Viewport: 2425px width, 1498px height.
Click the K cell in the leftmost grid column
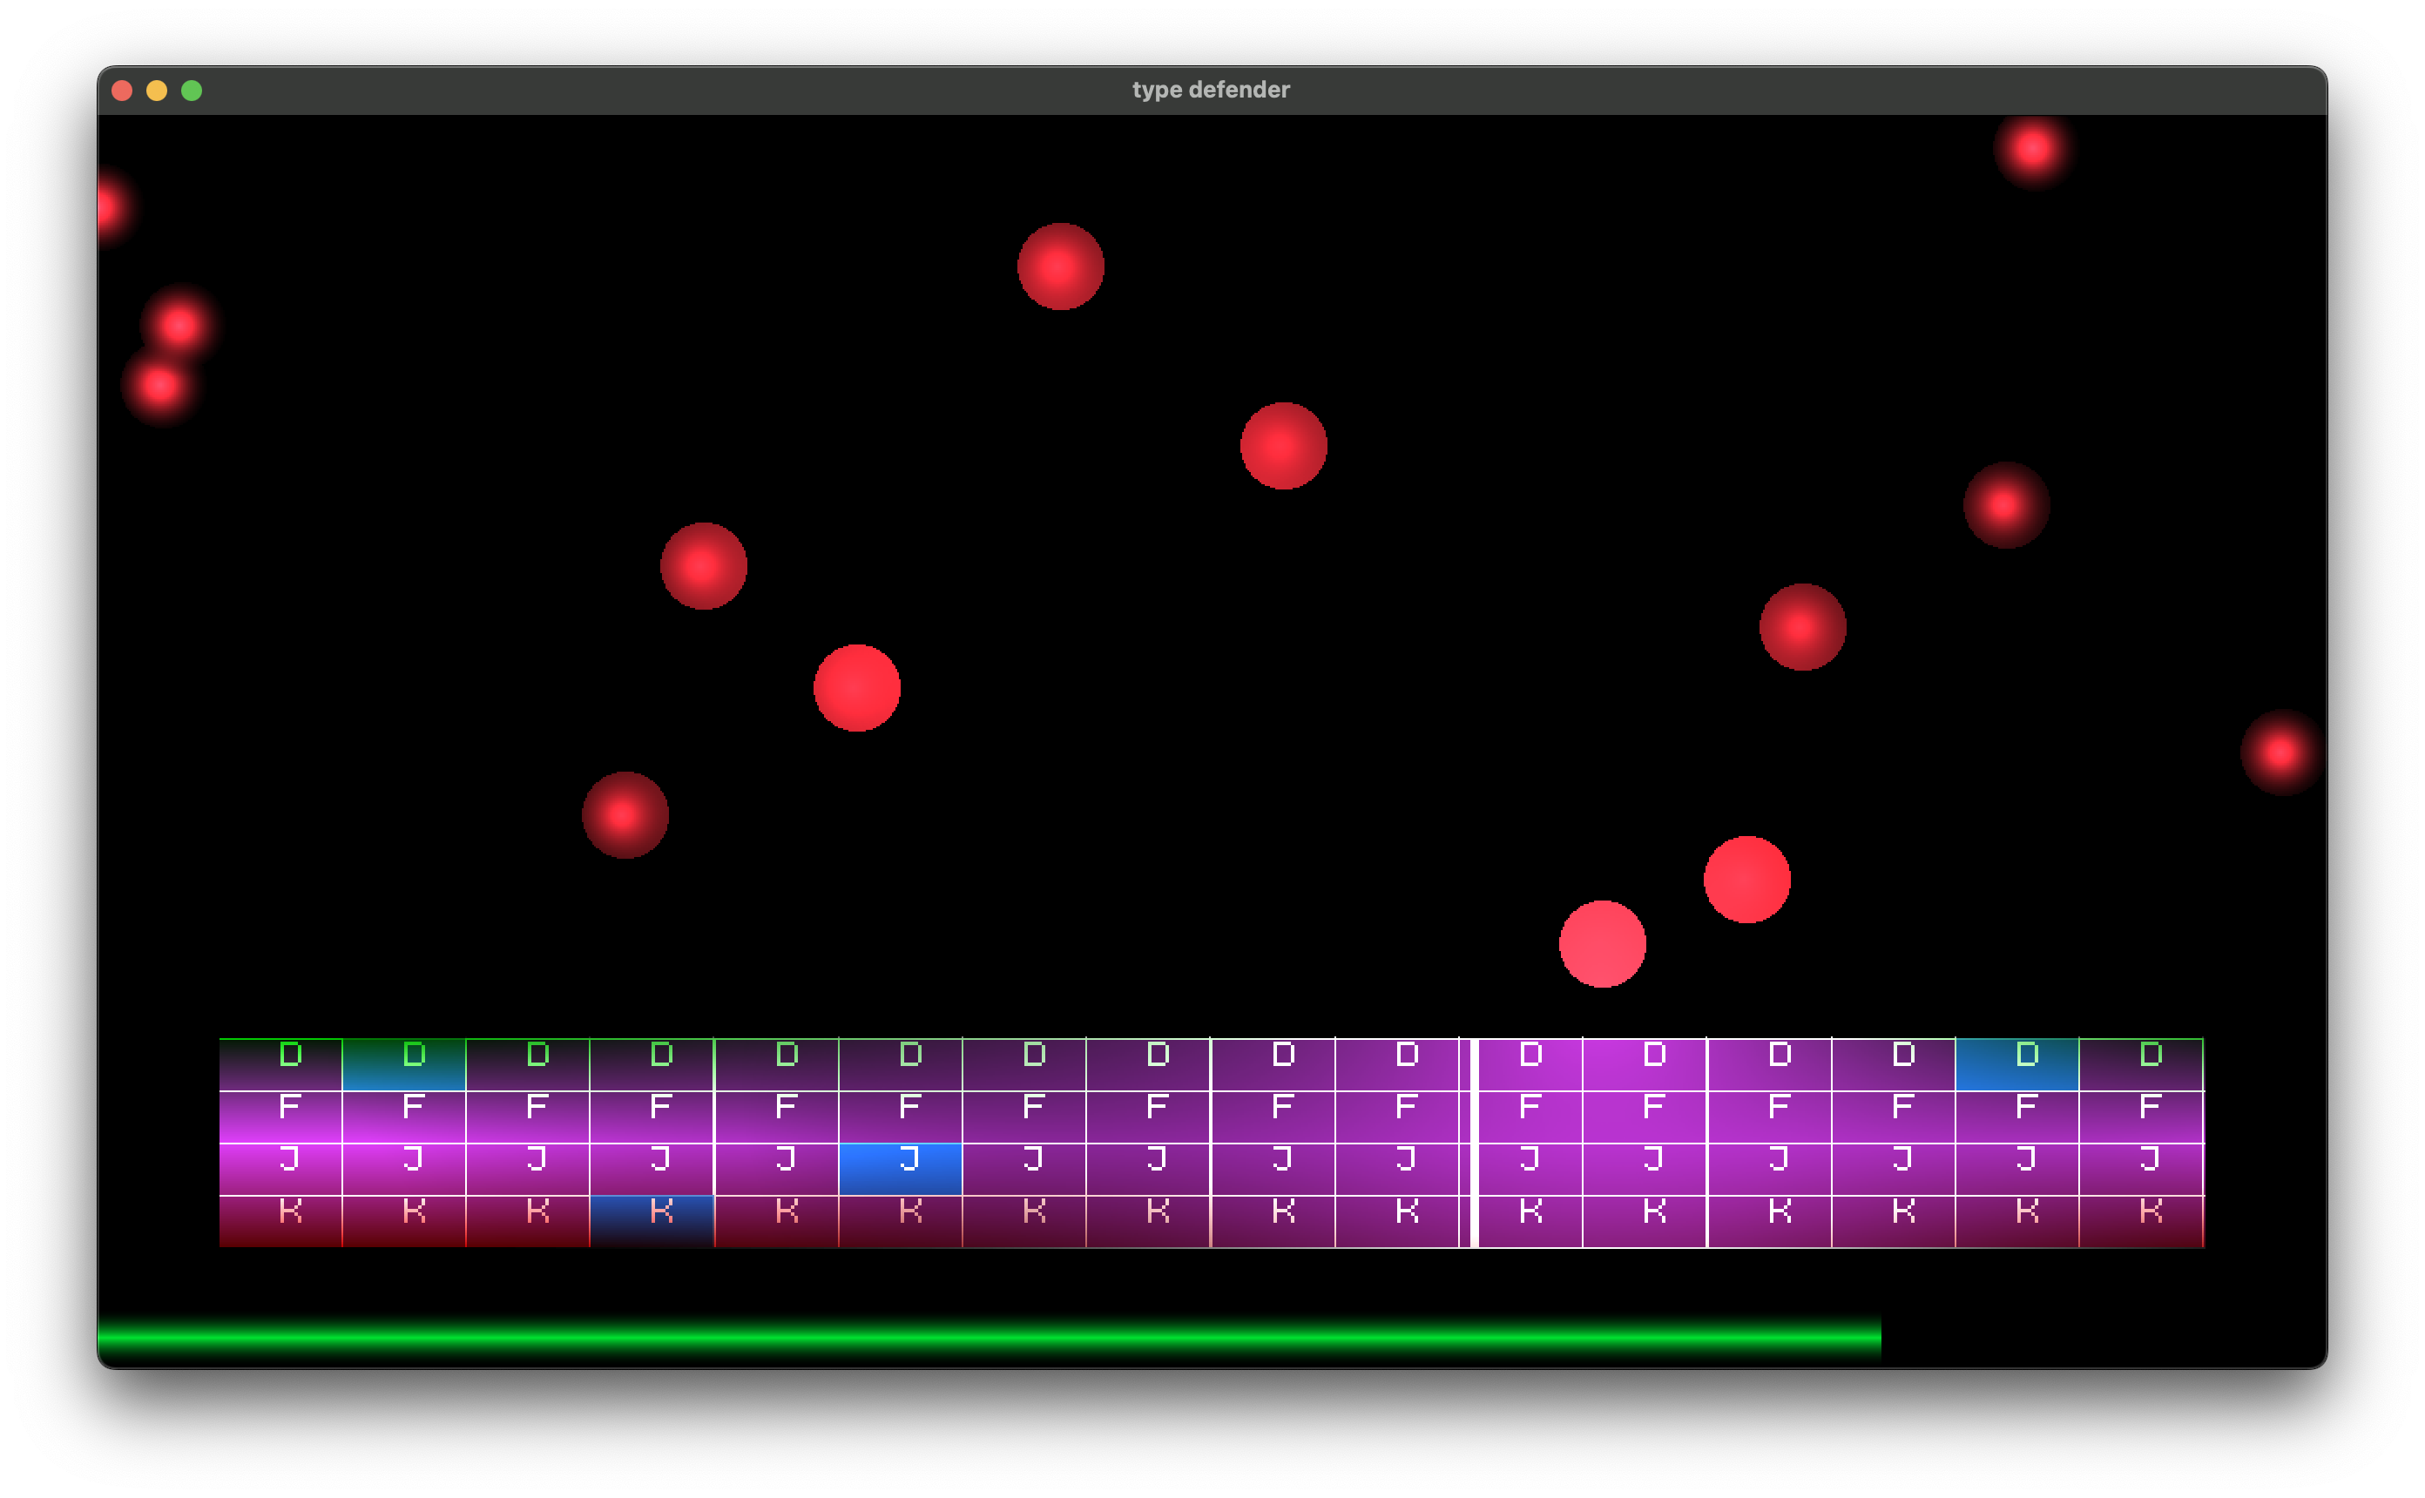tap(280, 1220)
